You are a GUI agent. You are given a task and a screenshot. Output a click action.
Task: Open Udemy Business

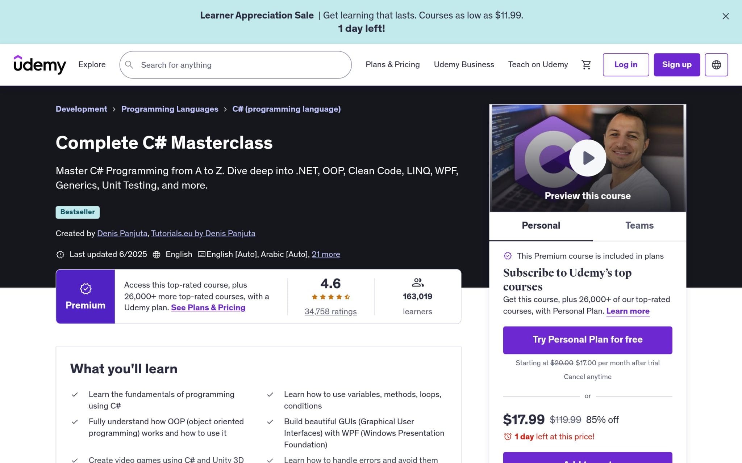[464, 64]
